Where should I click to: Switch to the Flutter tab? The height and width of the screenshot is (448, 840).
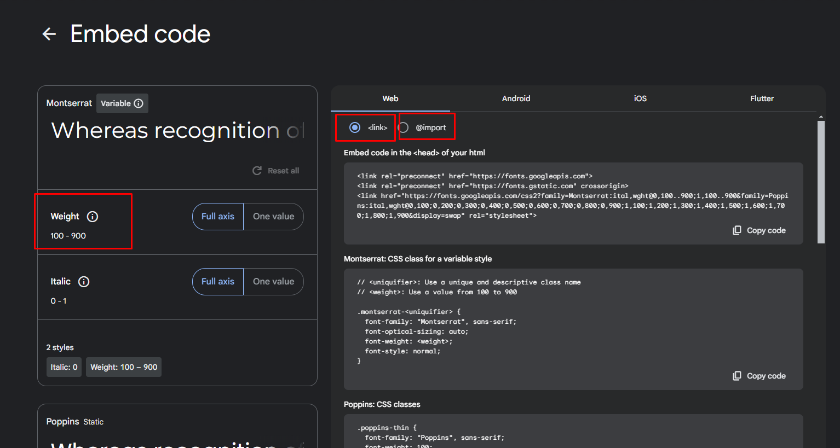tap(762, 98)
